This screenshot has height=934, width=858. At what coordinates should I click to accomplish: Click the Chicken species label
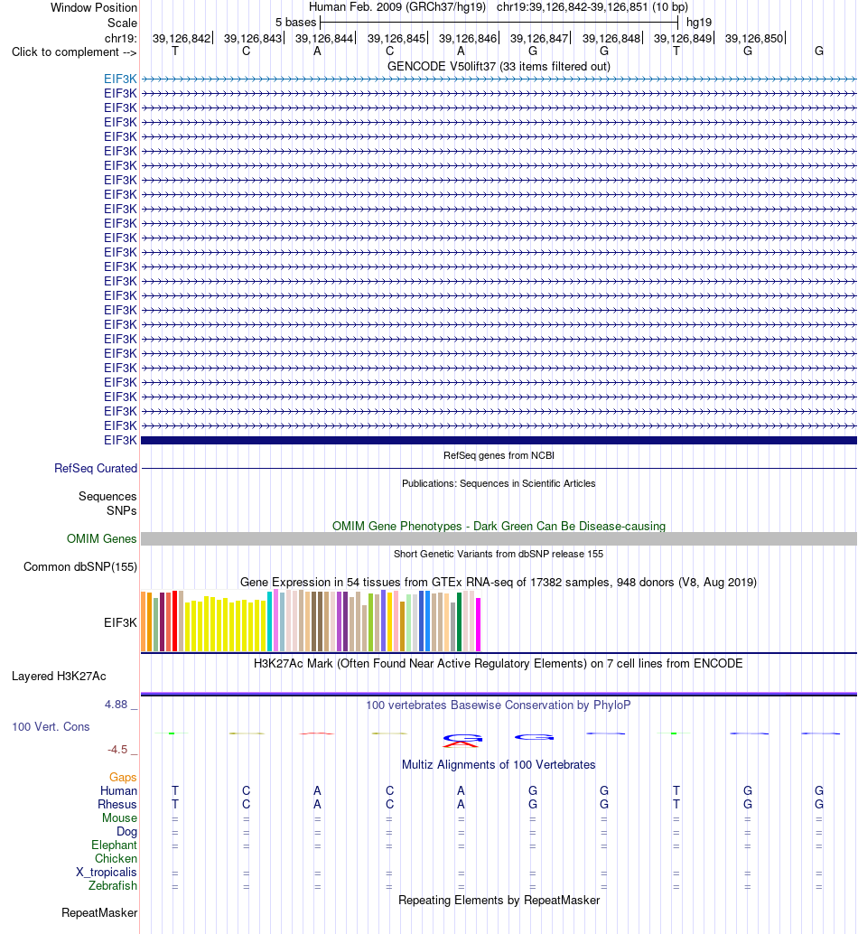[x=117, y=858]
